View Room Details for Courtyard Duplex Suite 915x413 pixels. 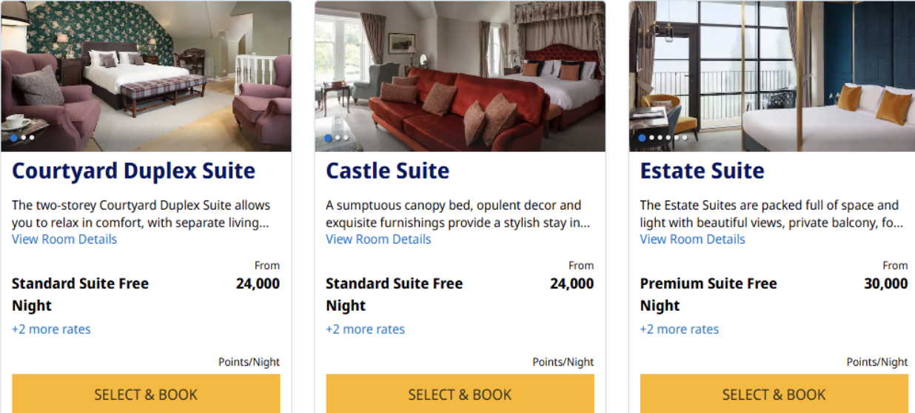[64, 239]
